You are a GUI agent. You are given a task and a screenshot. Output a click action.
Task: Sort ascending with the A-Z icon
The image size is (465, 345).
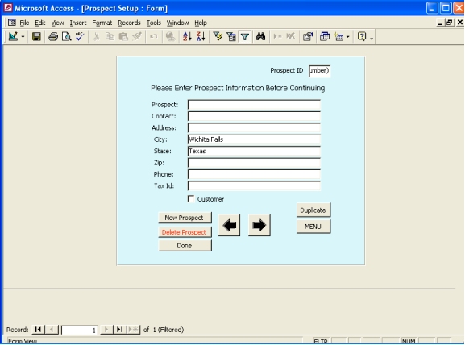pyautogui.click(x=187, y=37)
